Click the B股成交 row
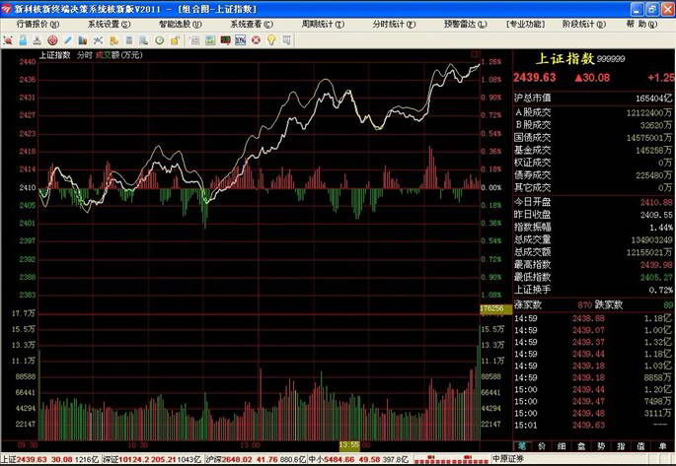Screen dimensions: 676x466 point(593,125)
